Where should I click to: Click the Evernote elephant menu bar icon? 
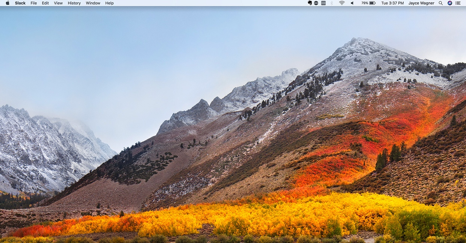310,3
